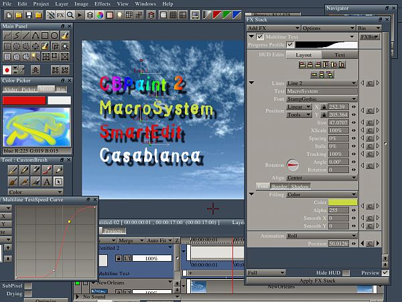Click the Merge dropdown button in timeline
Viewport: 402px width, 302px height.
tap(131, 241)
